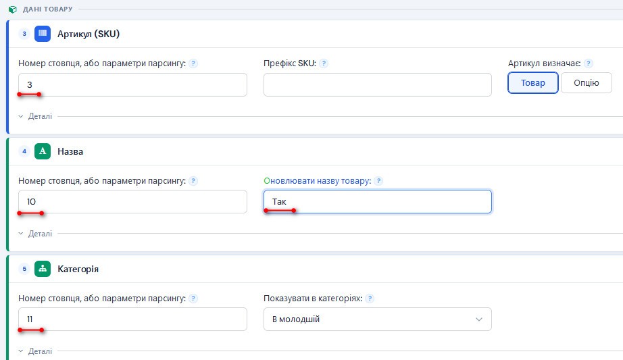The image size is (623, 360).
Task: Focus the empty Префікс SKU field
Action: click(x=378, y=84)
